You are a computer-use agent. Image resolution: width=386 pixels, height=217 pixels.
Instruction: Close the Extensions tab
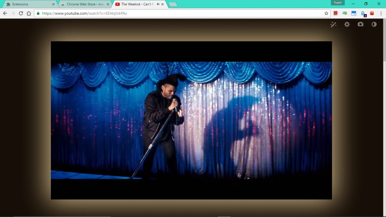pos(54,4)
